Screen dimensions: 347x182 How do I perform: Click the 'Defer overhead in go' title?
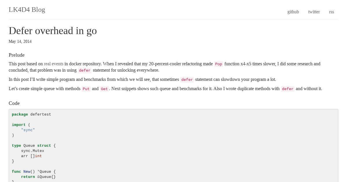click(53, 31)
